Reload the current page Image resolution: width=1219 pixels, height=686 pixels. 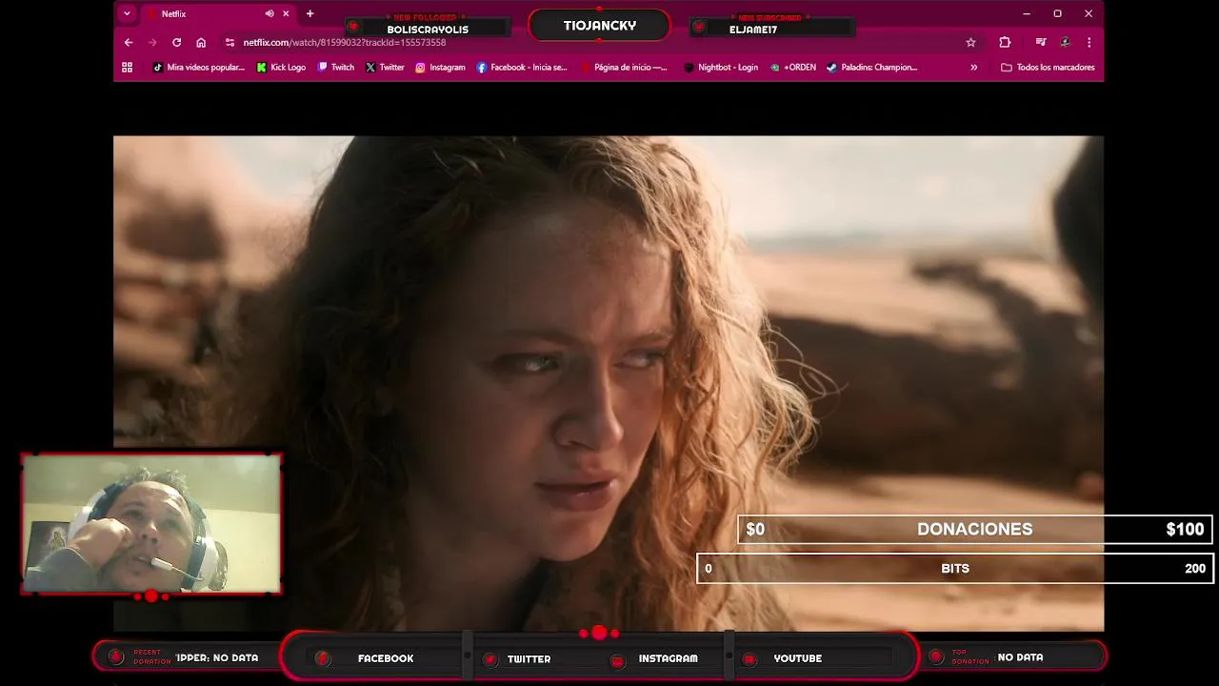point(176,42)
